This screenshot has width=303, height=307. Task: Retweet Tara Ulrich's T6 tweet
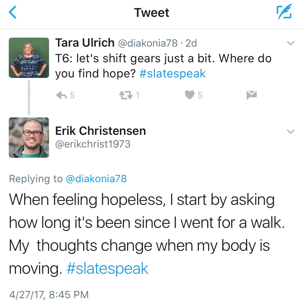point(126,95)
